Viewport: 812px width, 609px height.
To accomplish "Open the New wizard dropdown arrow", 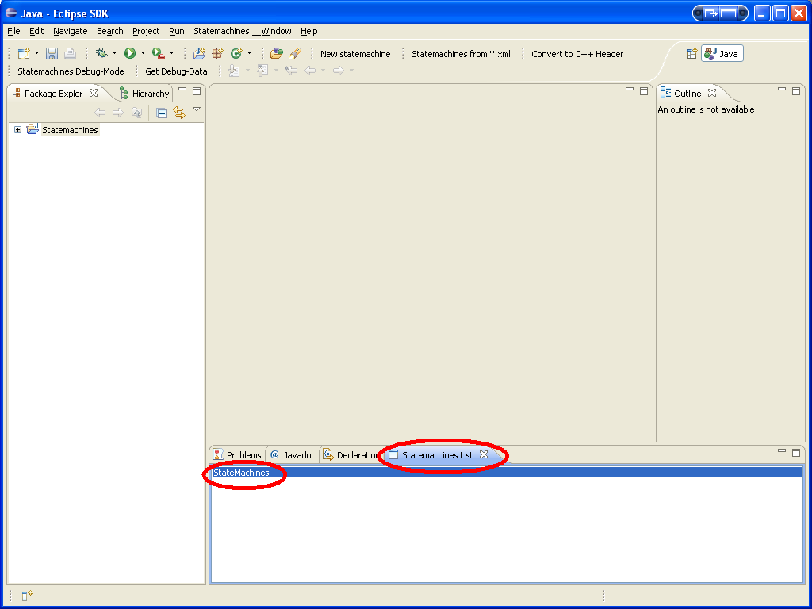I will pyautogui.click(x=36, y=53).
